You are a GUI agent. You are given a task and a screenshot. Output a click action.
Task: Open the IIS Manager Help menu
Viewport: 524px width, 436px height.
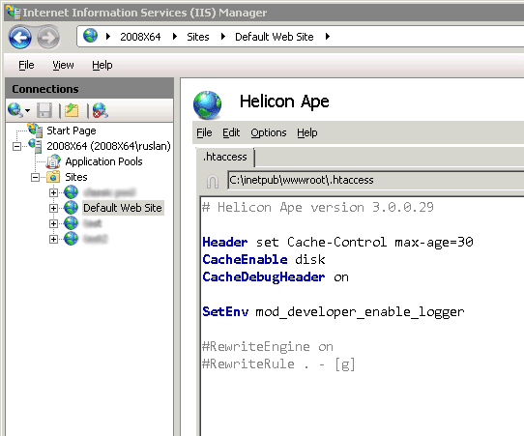tap(102, 65)
